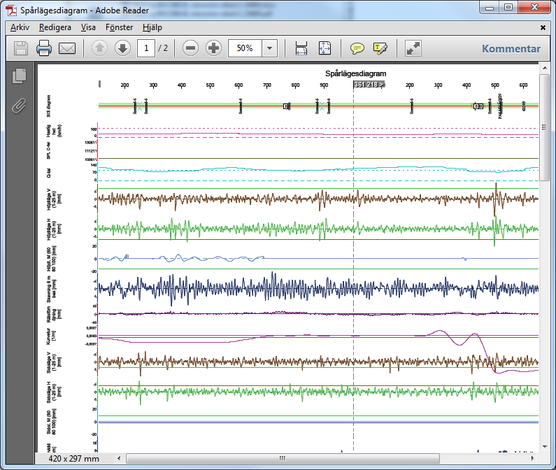Zoom in with the plus button
Viewport: 556px width, 470px height.
[x=213, y=48]
